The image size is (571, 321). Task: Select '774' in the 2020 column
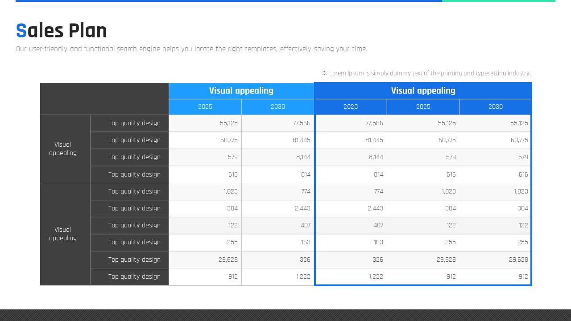(378, 191)
